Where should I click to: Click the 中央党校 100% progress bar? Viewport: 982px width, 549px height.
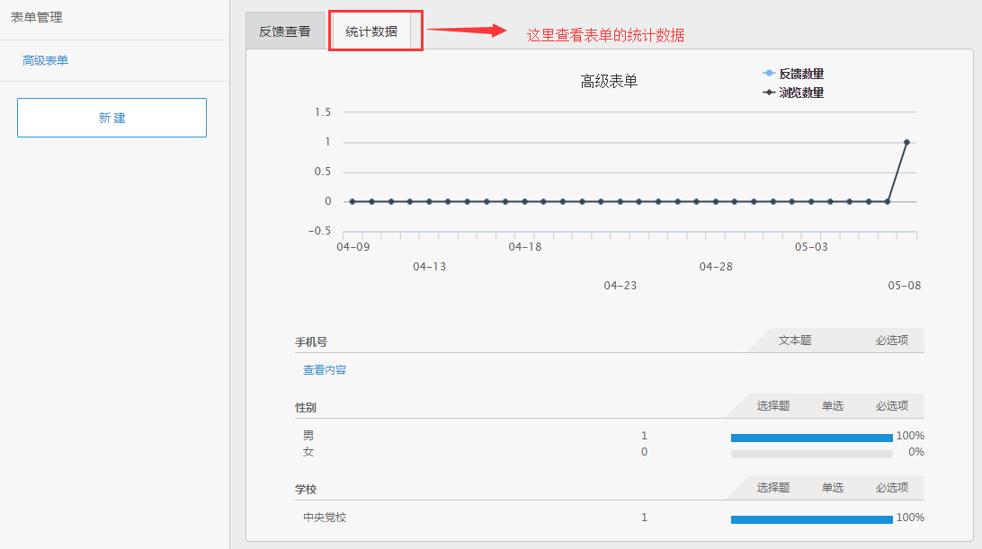[811, 519]
